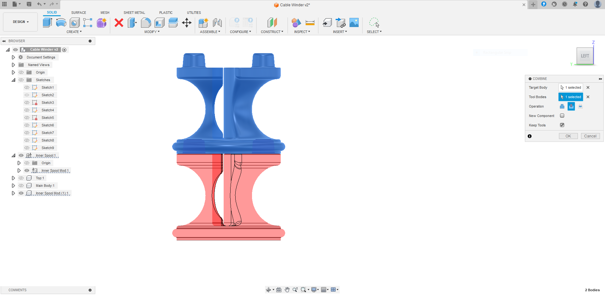
Task: Choose the Intersect operation option
Action: (580, 106)
